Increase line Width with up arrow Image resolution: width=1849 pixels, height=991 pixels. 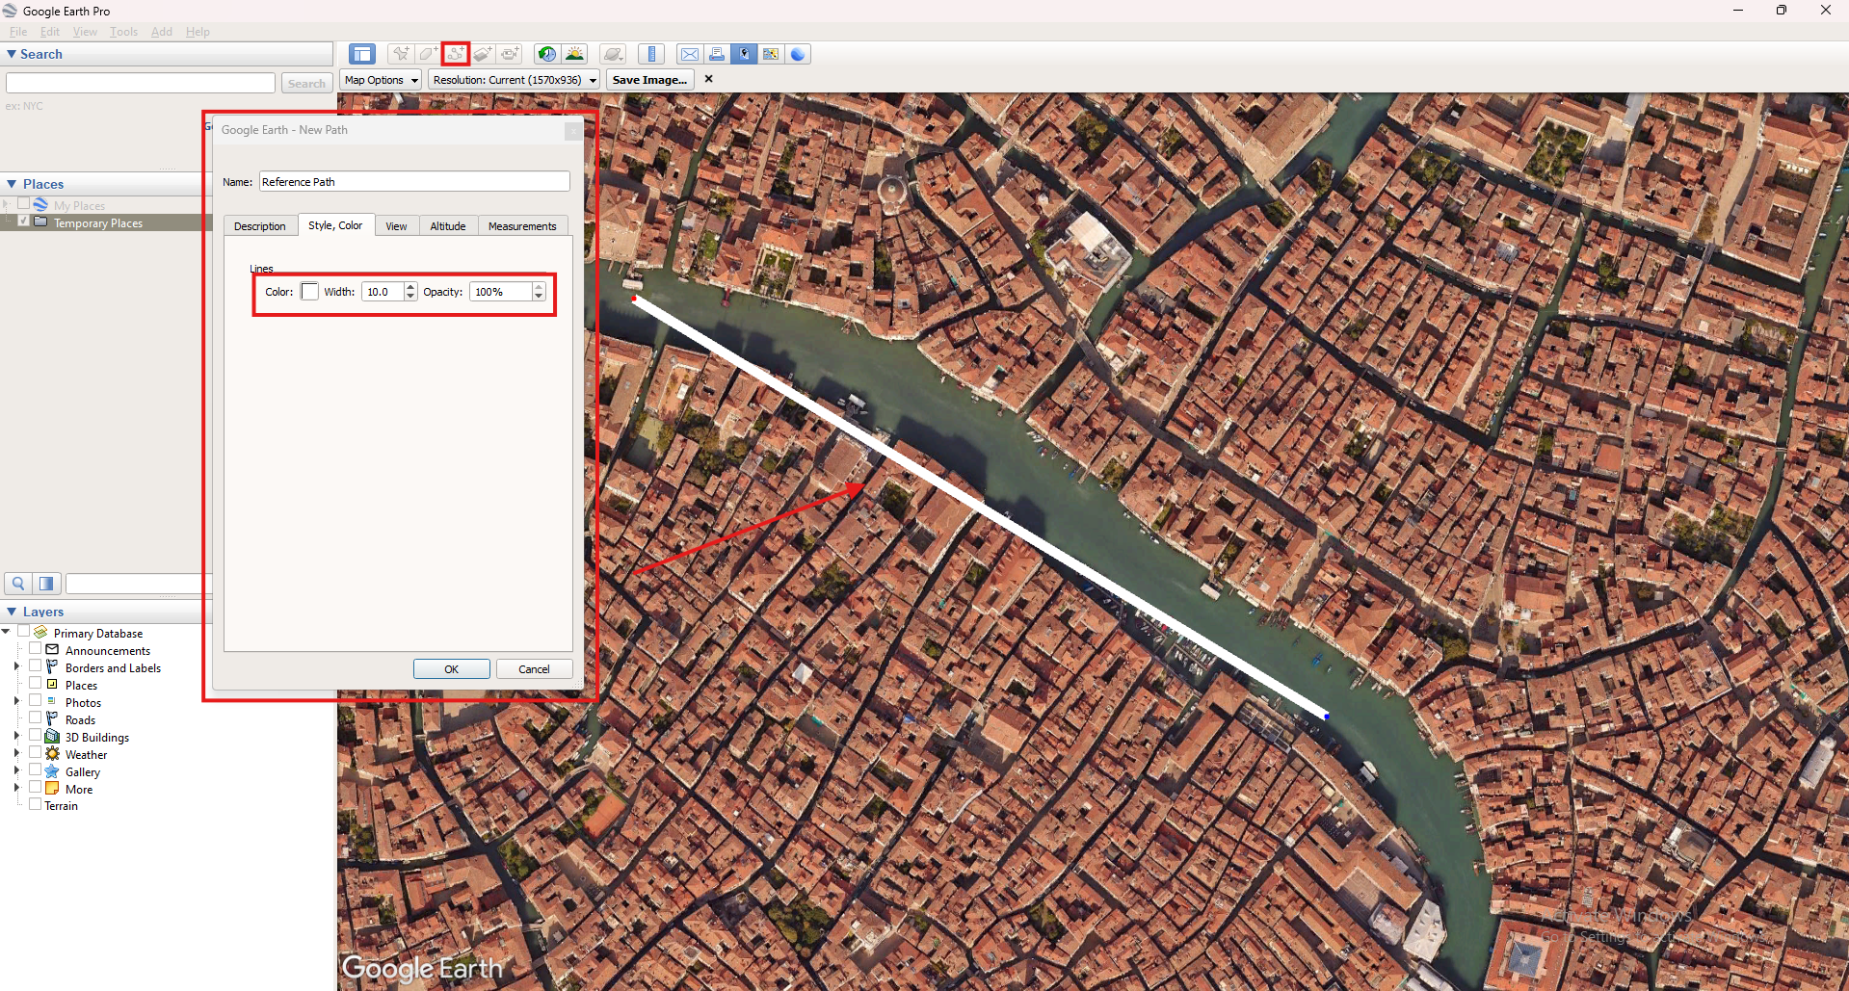pyautogui.click(x=410, y=287)
